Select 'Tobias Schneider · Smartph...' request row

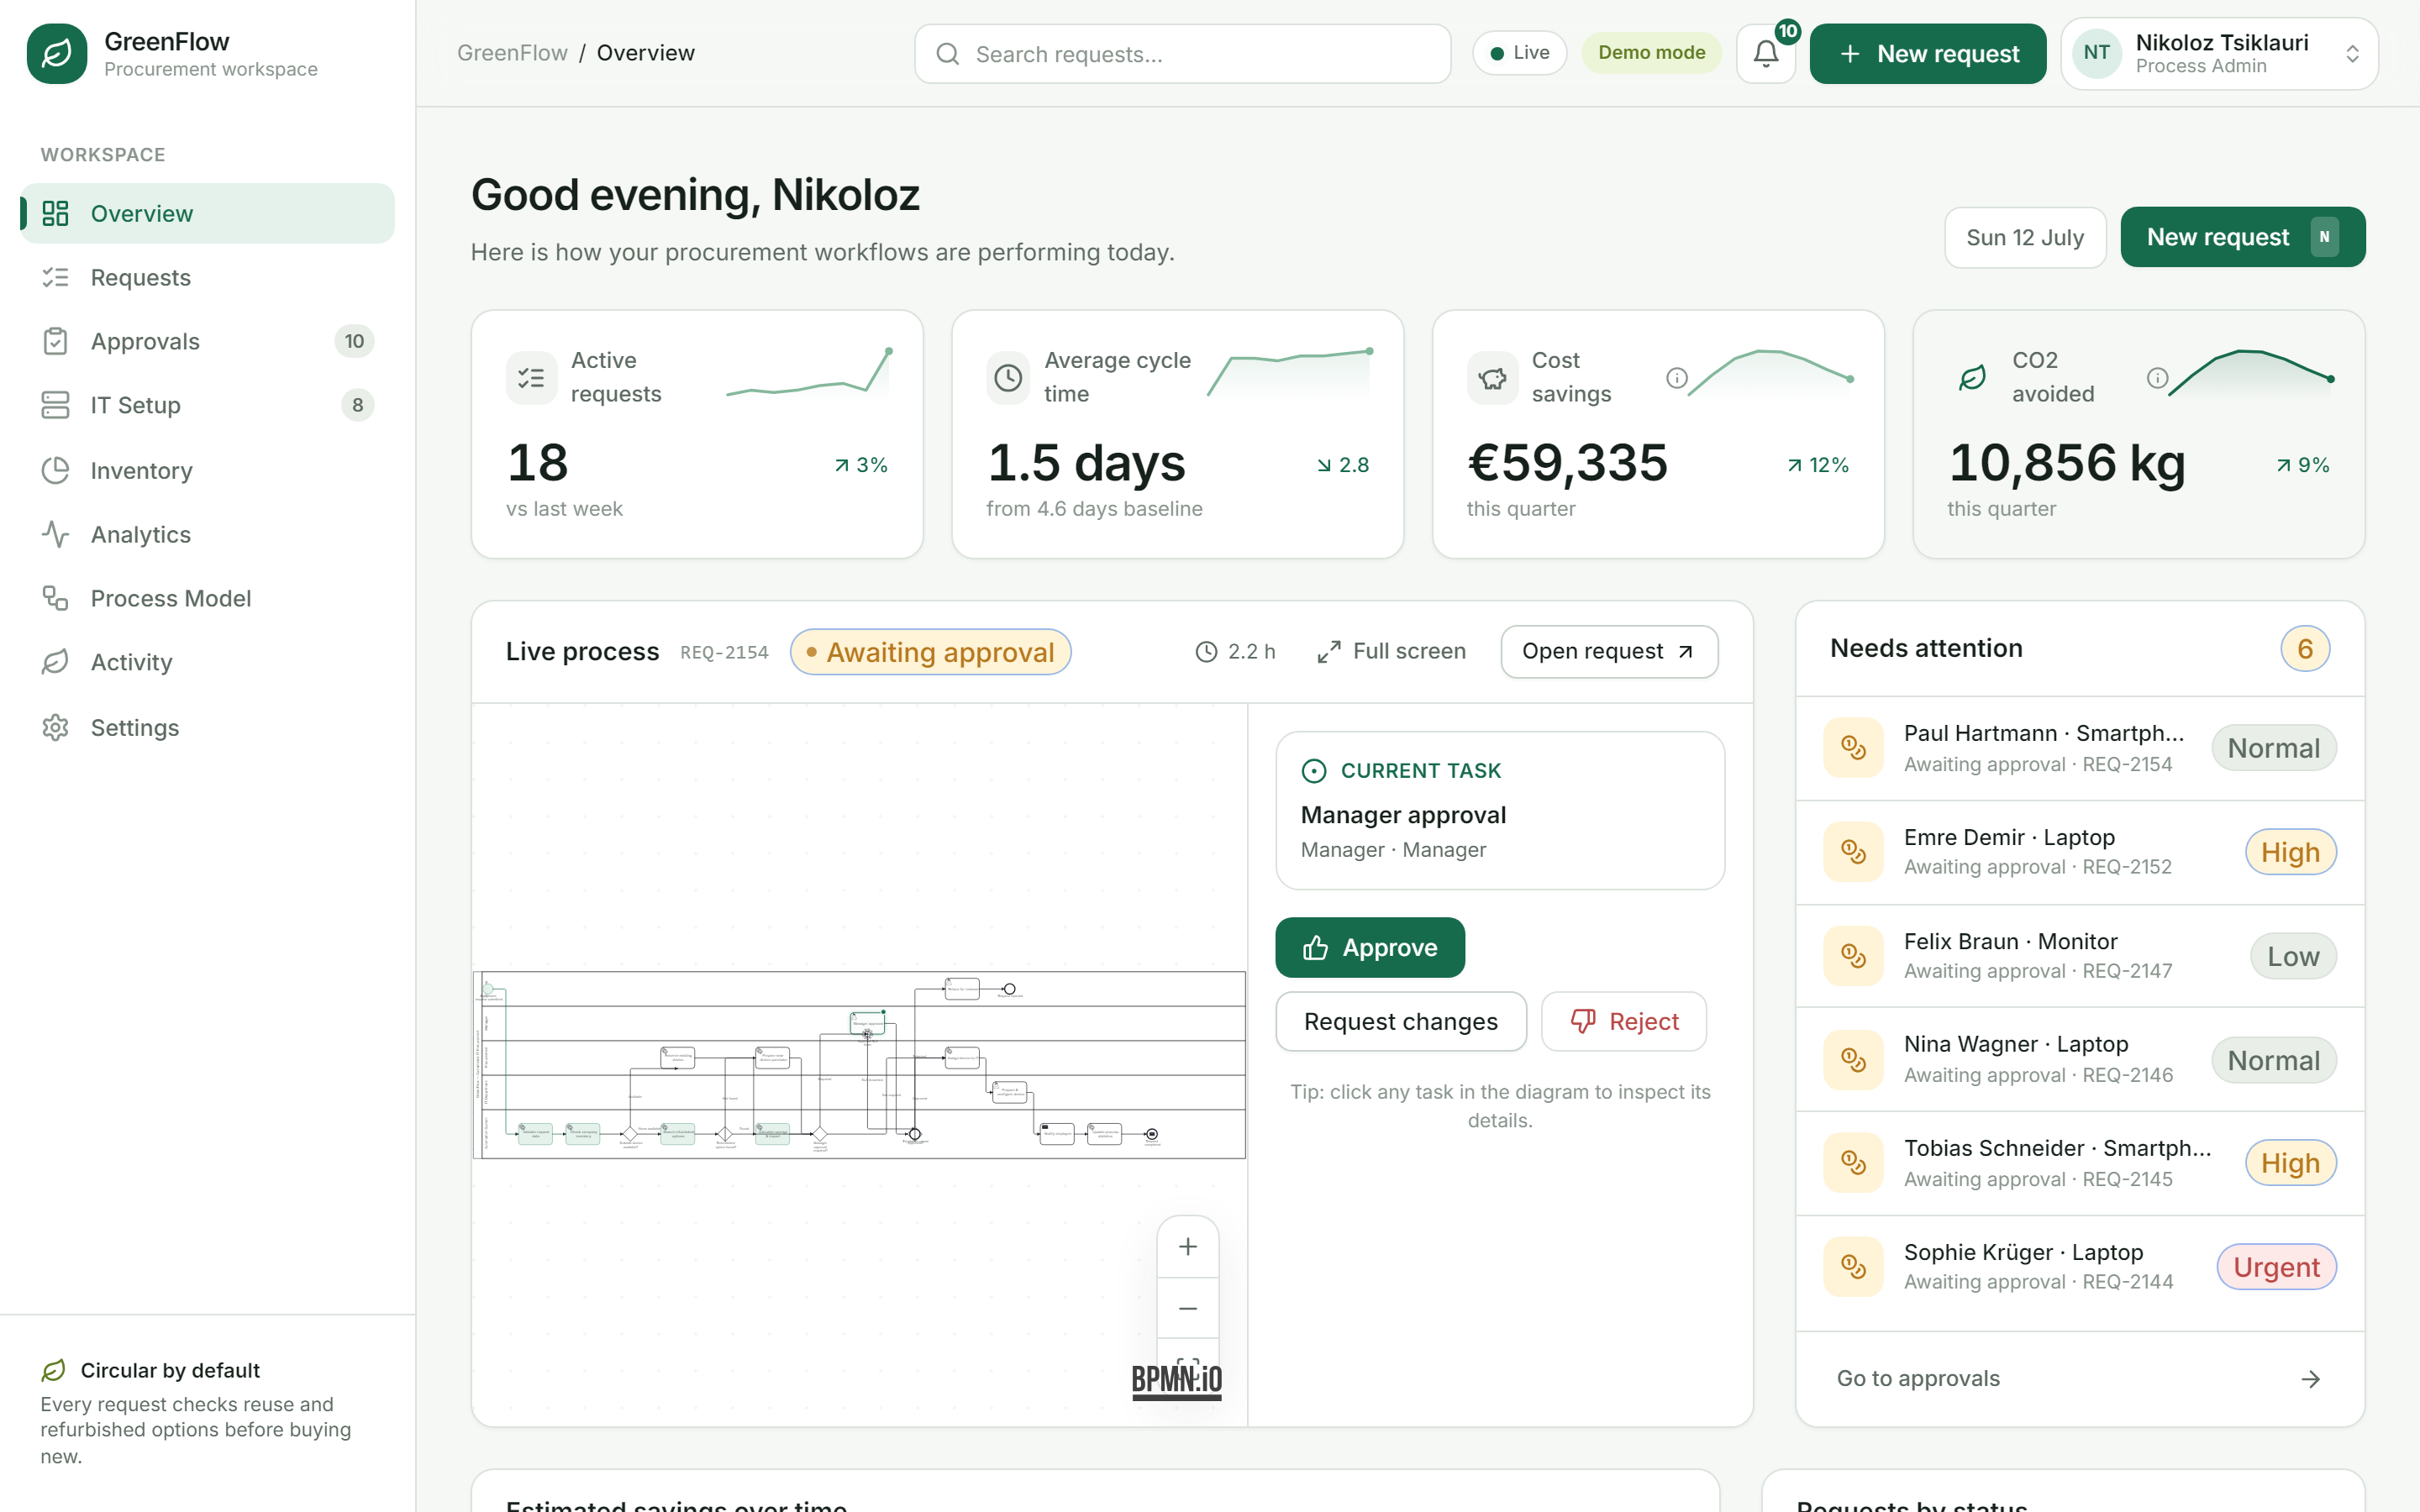(x=2079, y=1163)
